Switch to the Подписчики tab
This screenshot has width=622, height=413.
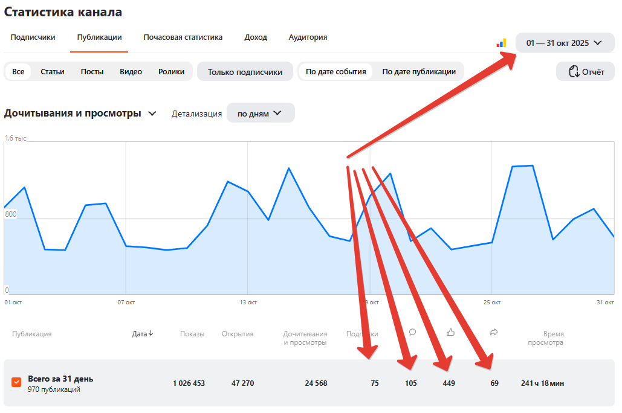point(33,37)
